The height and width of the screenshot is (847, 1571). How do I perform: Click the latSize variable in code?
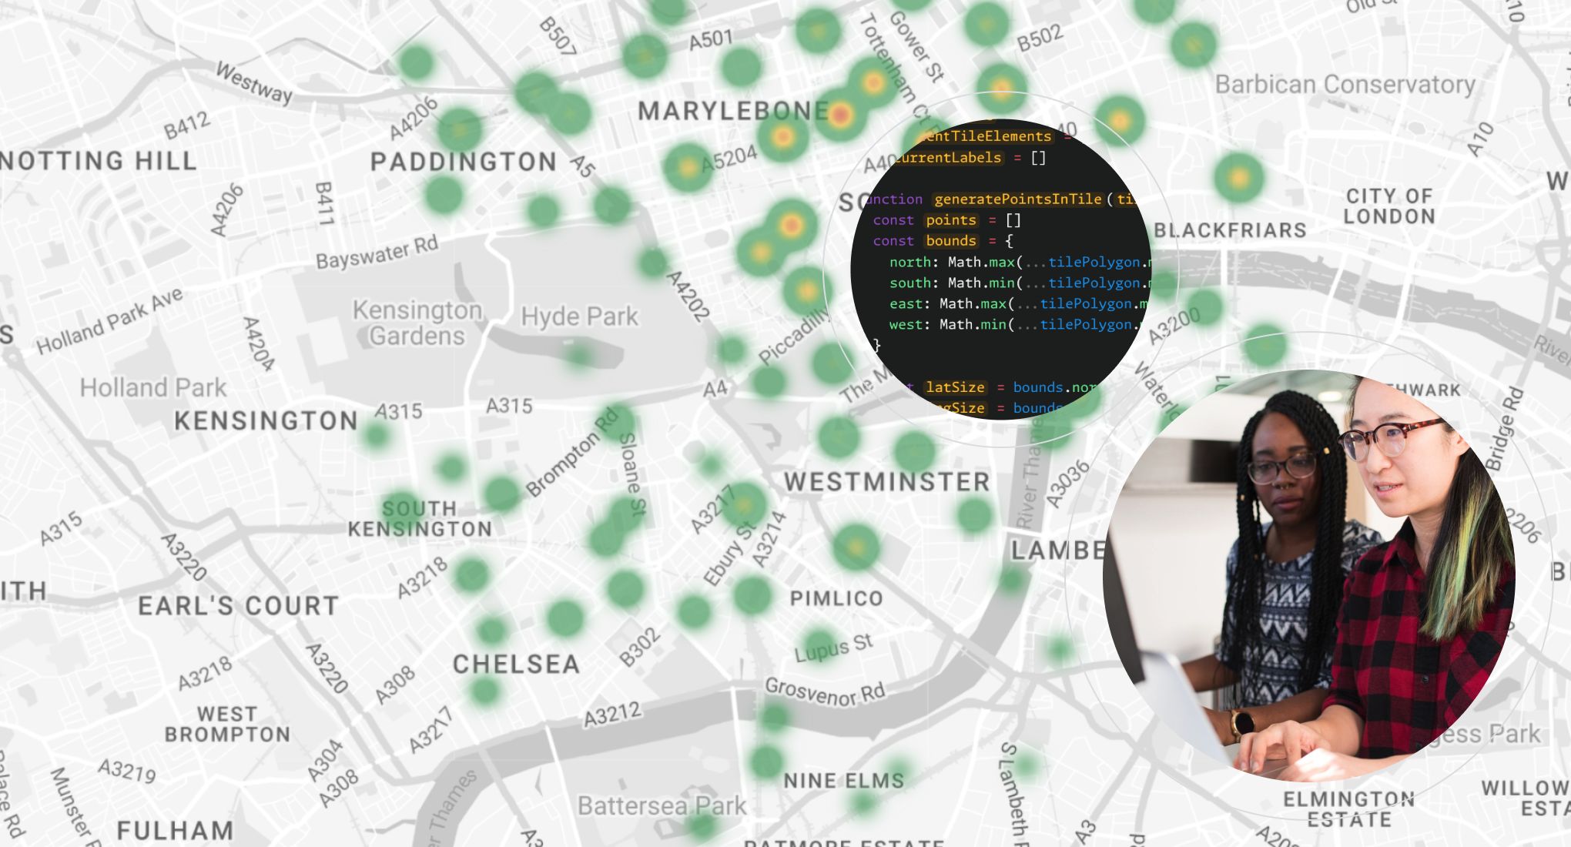click(x=955, y=387)
